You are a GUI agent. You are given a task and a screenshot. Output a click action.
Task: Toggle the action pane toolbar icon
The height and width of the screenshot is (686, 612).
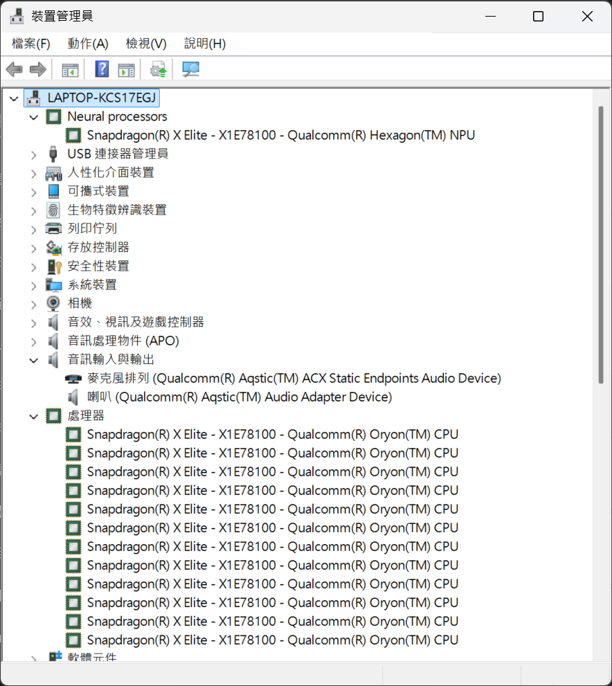127,69
